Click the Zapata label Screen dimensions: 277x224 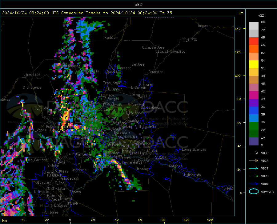(x=75, y=192)
